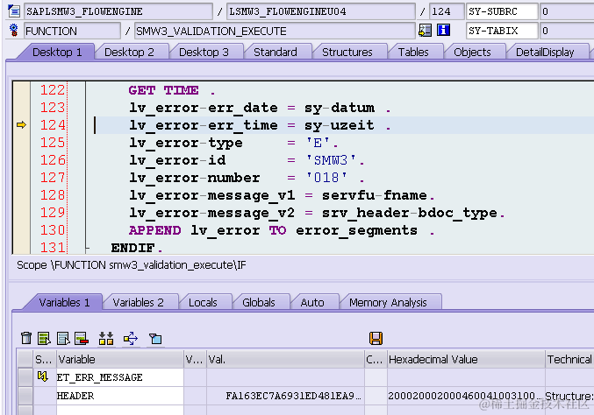Click the '018' literal on line 127
The image size is (594, 415).
[326, 177]
